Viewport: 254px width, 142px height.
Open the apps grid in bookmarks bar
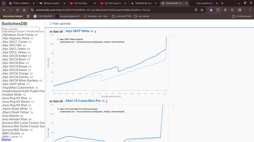pyautogui.click(x=28, y=16)
